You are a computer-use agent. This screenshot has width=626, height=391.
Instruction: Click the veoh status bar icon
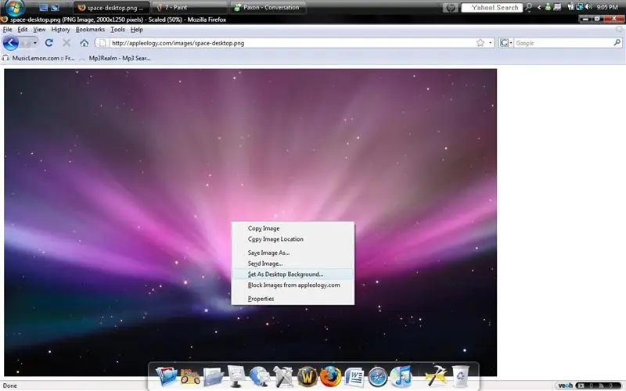(x=565, y=386)
